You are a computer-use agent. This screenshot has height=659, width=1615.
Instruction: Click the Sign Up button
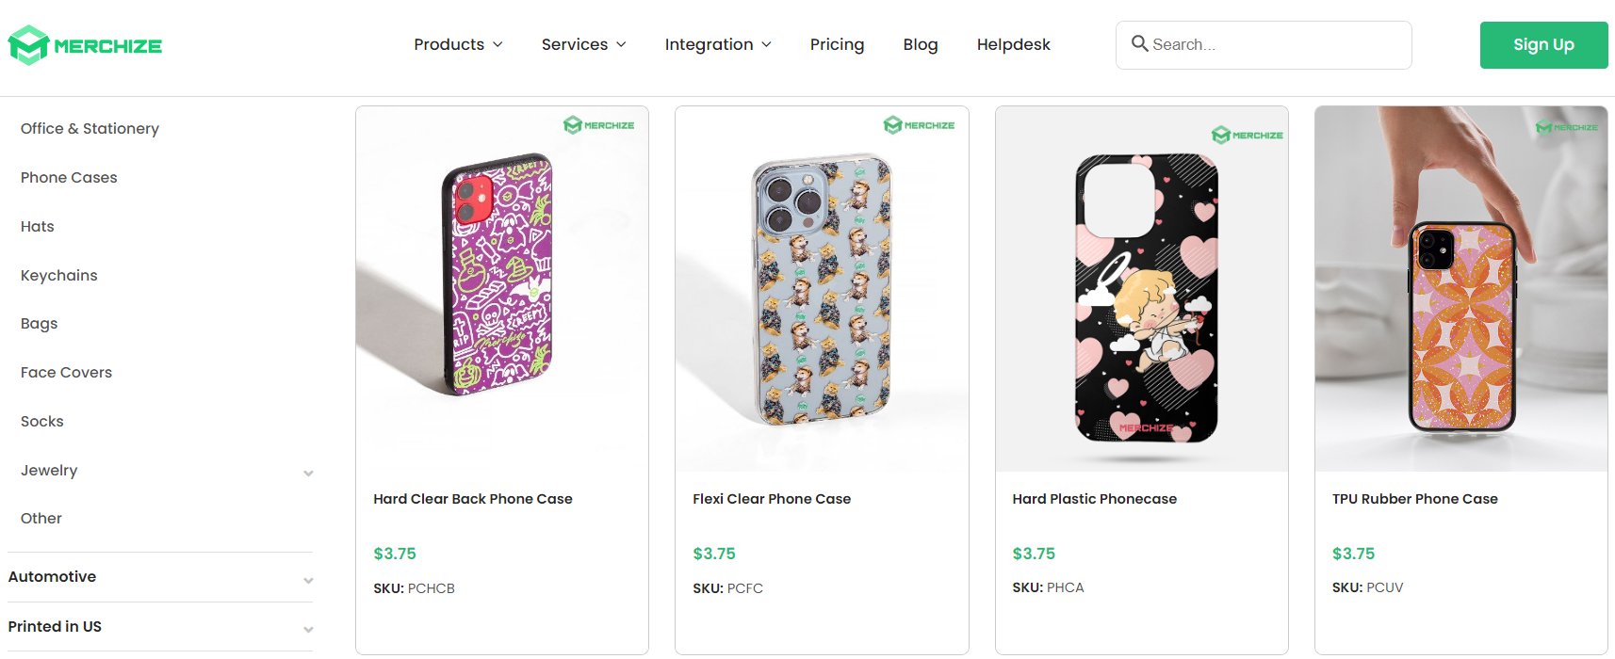click(1543, 44)
